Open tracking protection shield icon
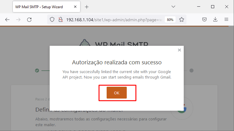The width and height of the screenshot is (234, 131). (52, 20)
